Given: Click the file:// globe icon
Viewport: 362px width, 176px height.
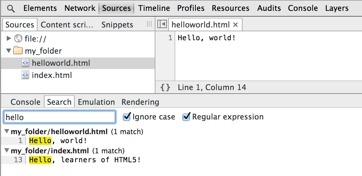Looking at the screenshot, I should coord(18,39).
